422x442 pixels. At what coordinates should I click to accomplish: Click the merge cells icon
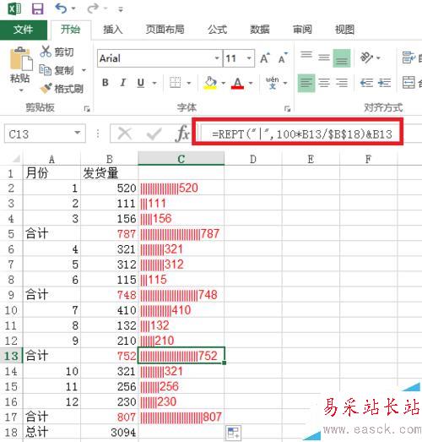click(x=408, y=83)
